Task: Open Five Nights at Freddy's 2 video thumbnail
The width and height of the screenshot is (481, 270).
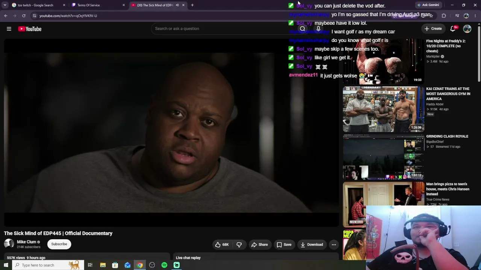Action: 383,61
